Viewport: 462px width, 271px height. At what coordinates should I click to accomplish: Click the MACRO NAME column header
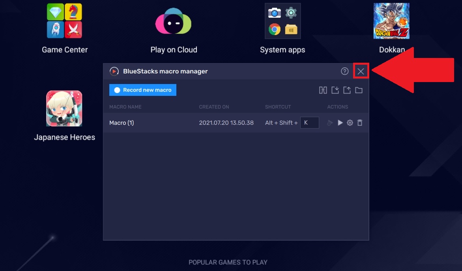point(125,107)
